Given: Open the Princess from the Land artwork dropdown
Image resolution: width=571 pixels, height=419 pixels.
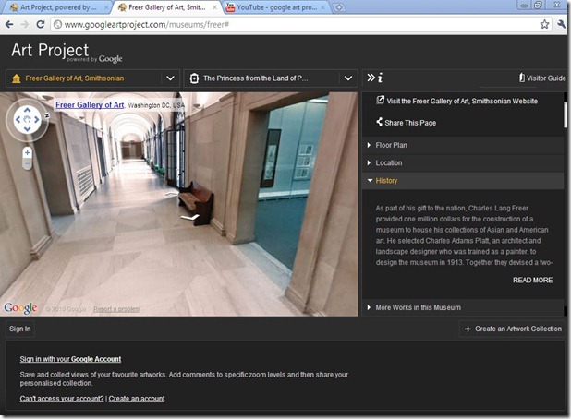Looking at the screenshot, I should coord(348,78).
